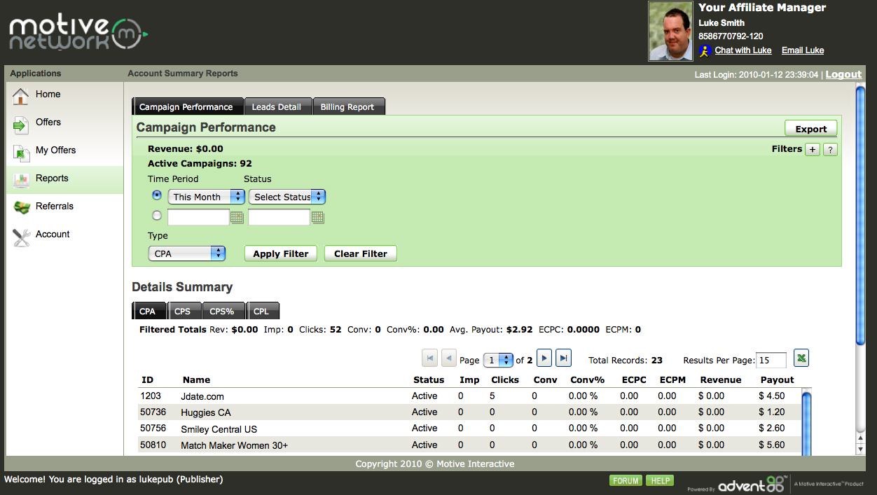
Task: Click the Clicks column header
Action: (x=505, y=379)
